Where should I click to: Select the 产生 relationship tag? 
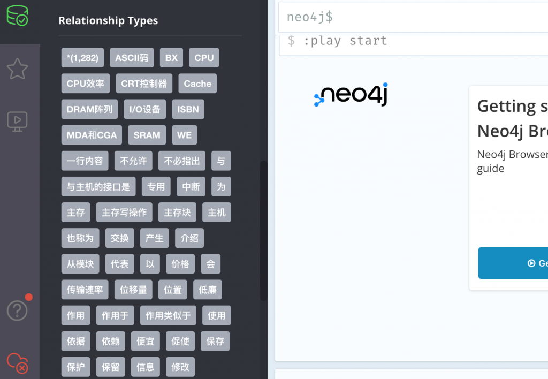(155, 238)
